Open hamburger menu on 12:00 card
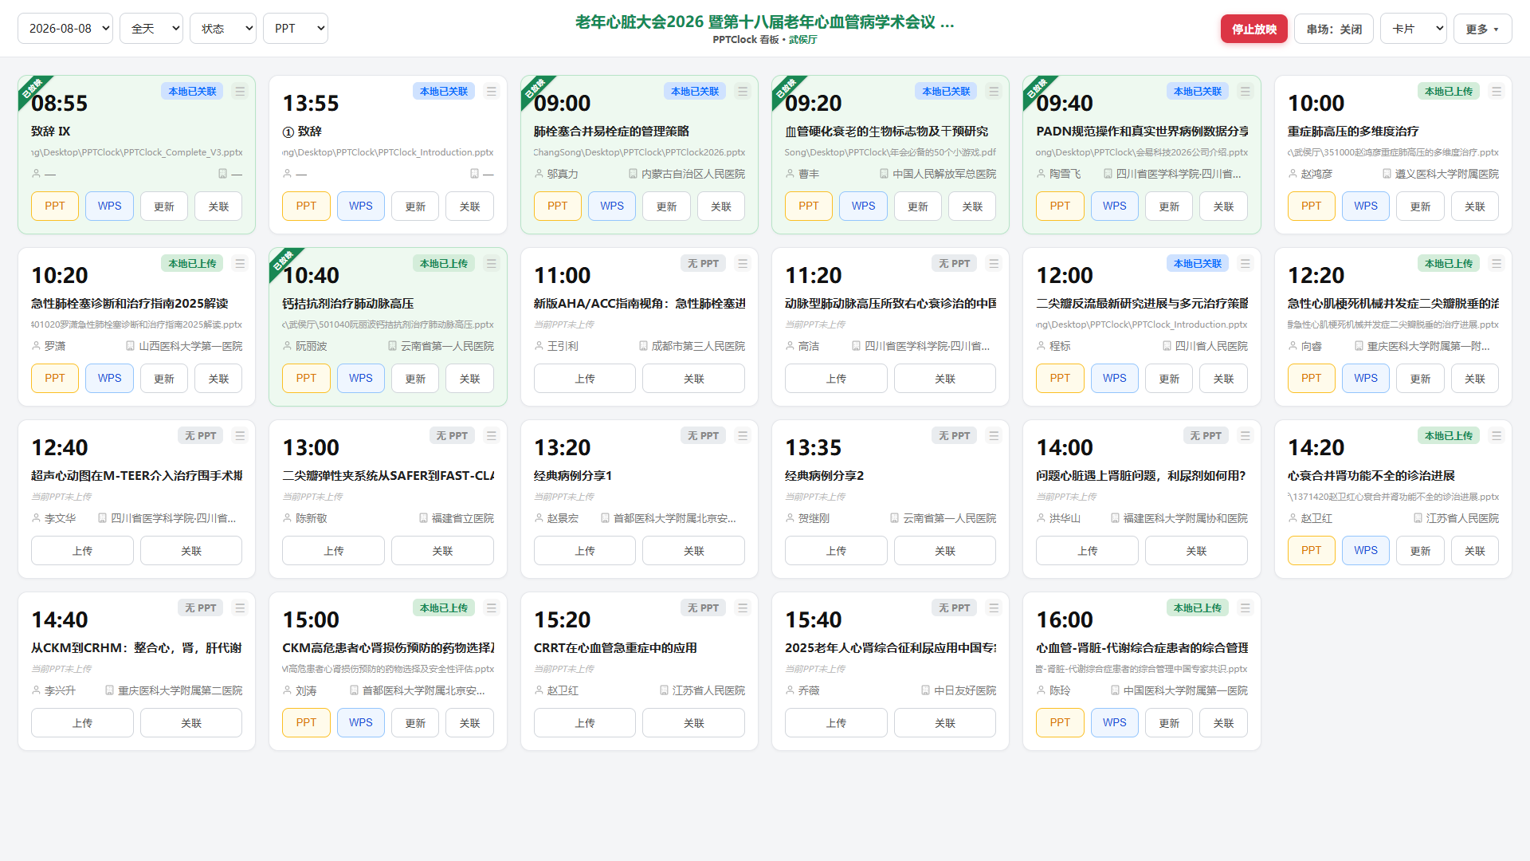This screenshot has width=1530, height=861. click(x=1246, y=264)
